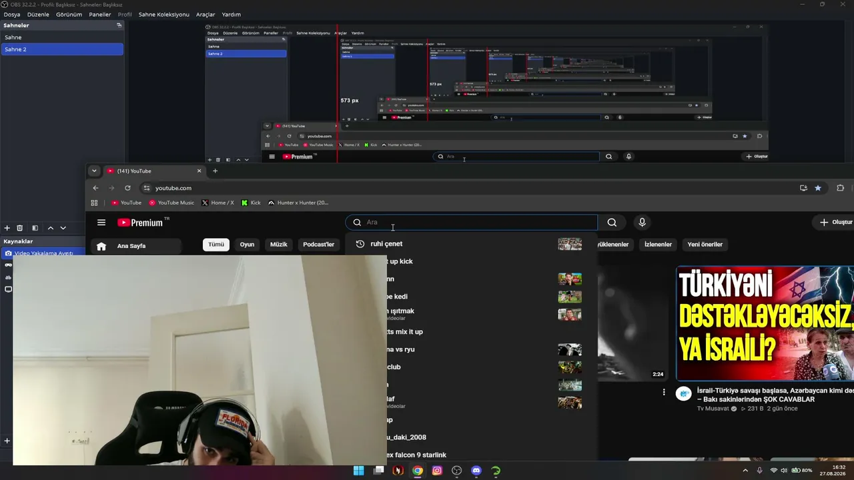Go to Ana Sayfa in YouTube sidebar
854x480 pixels.
pos(135,246)
